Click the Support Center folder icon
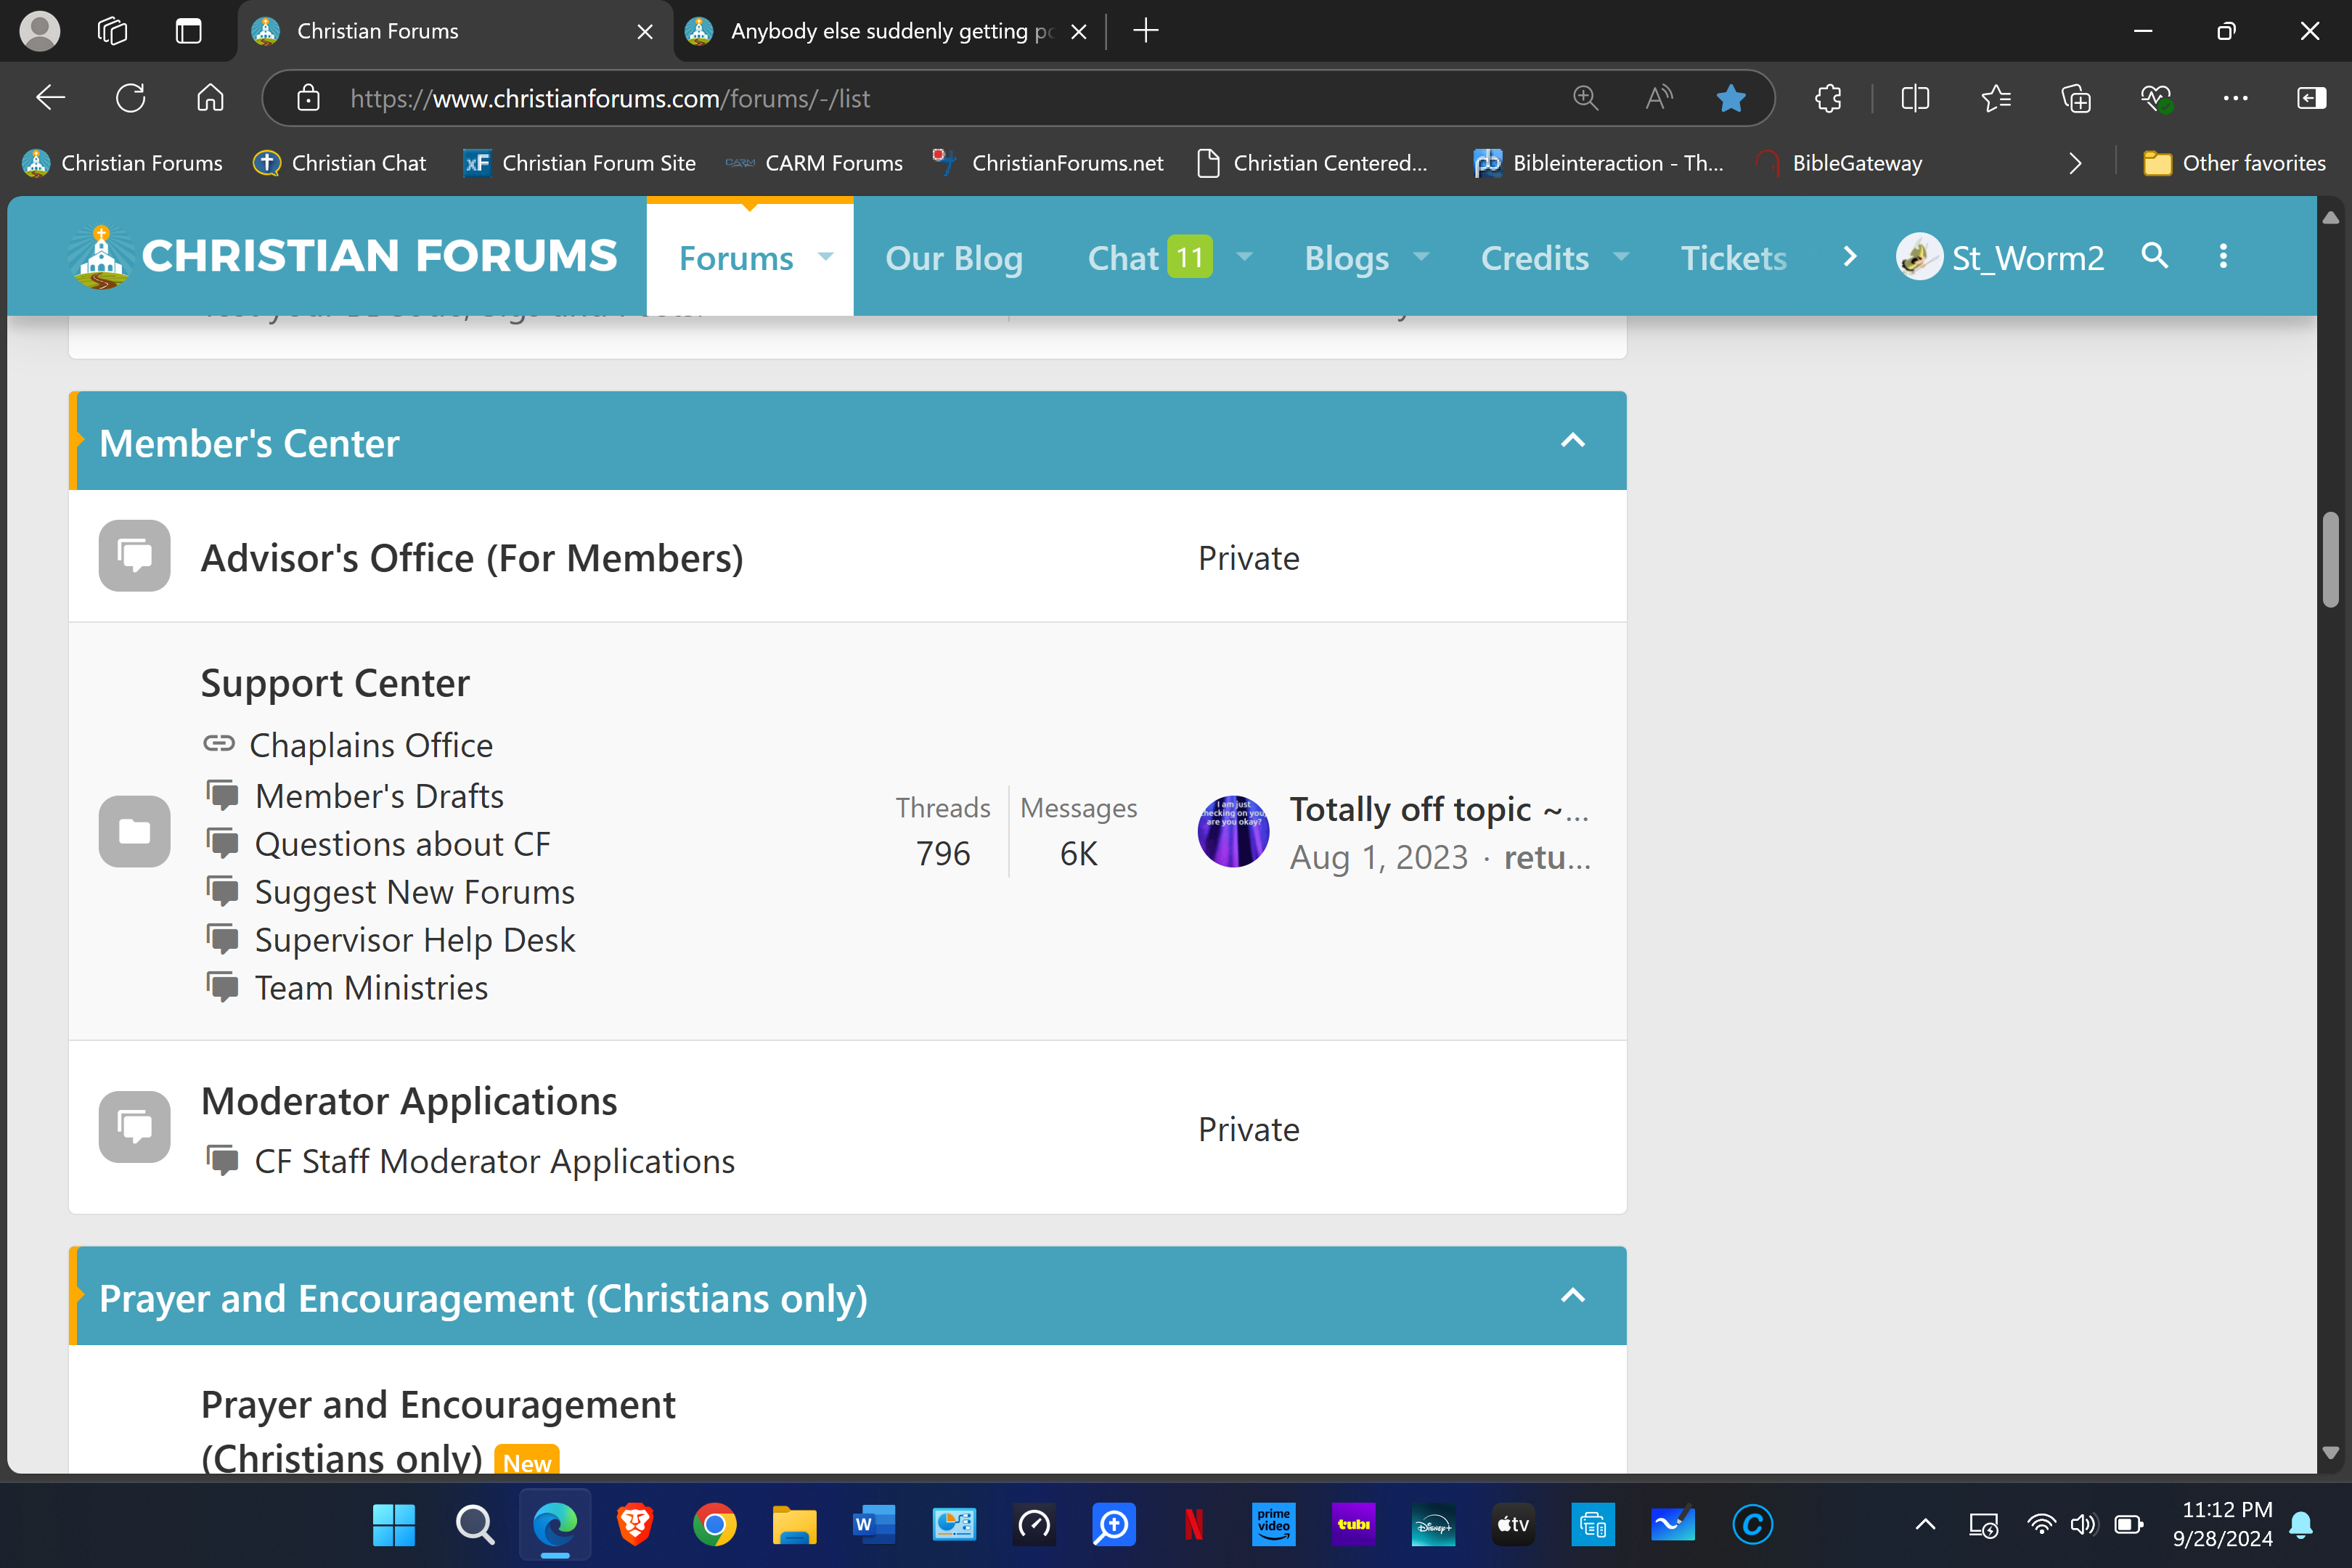Image resolution: width=2352 pixels, height=1568 pixels. point(134,831)
